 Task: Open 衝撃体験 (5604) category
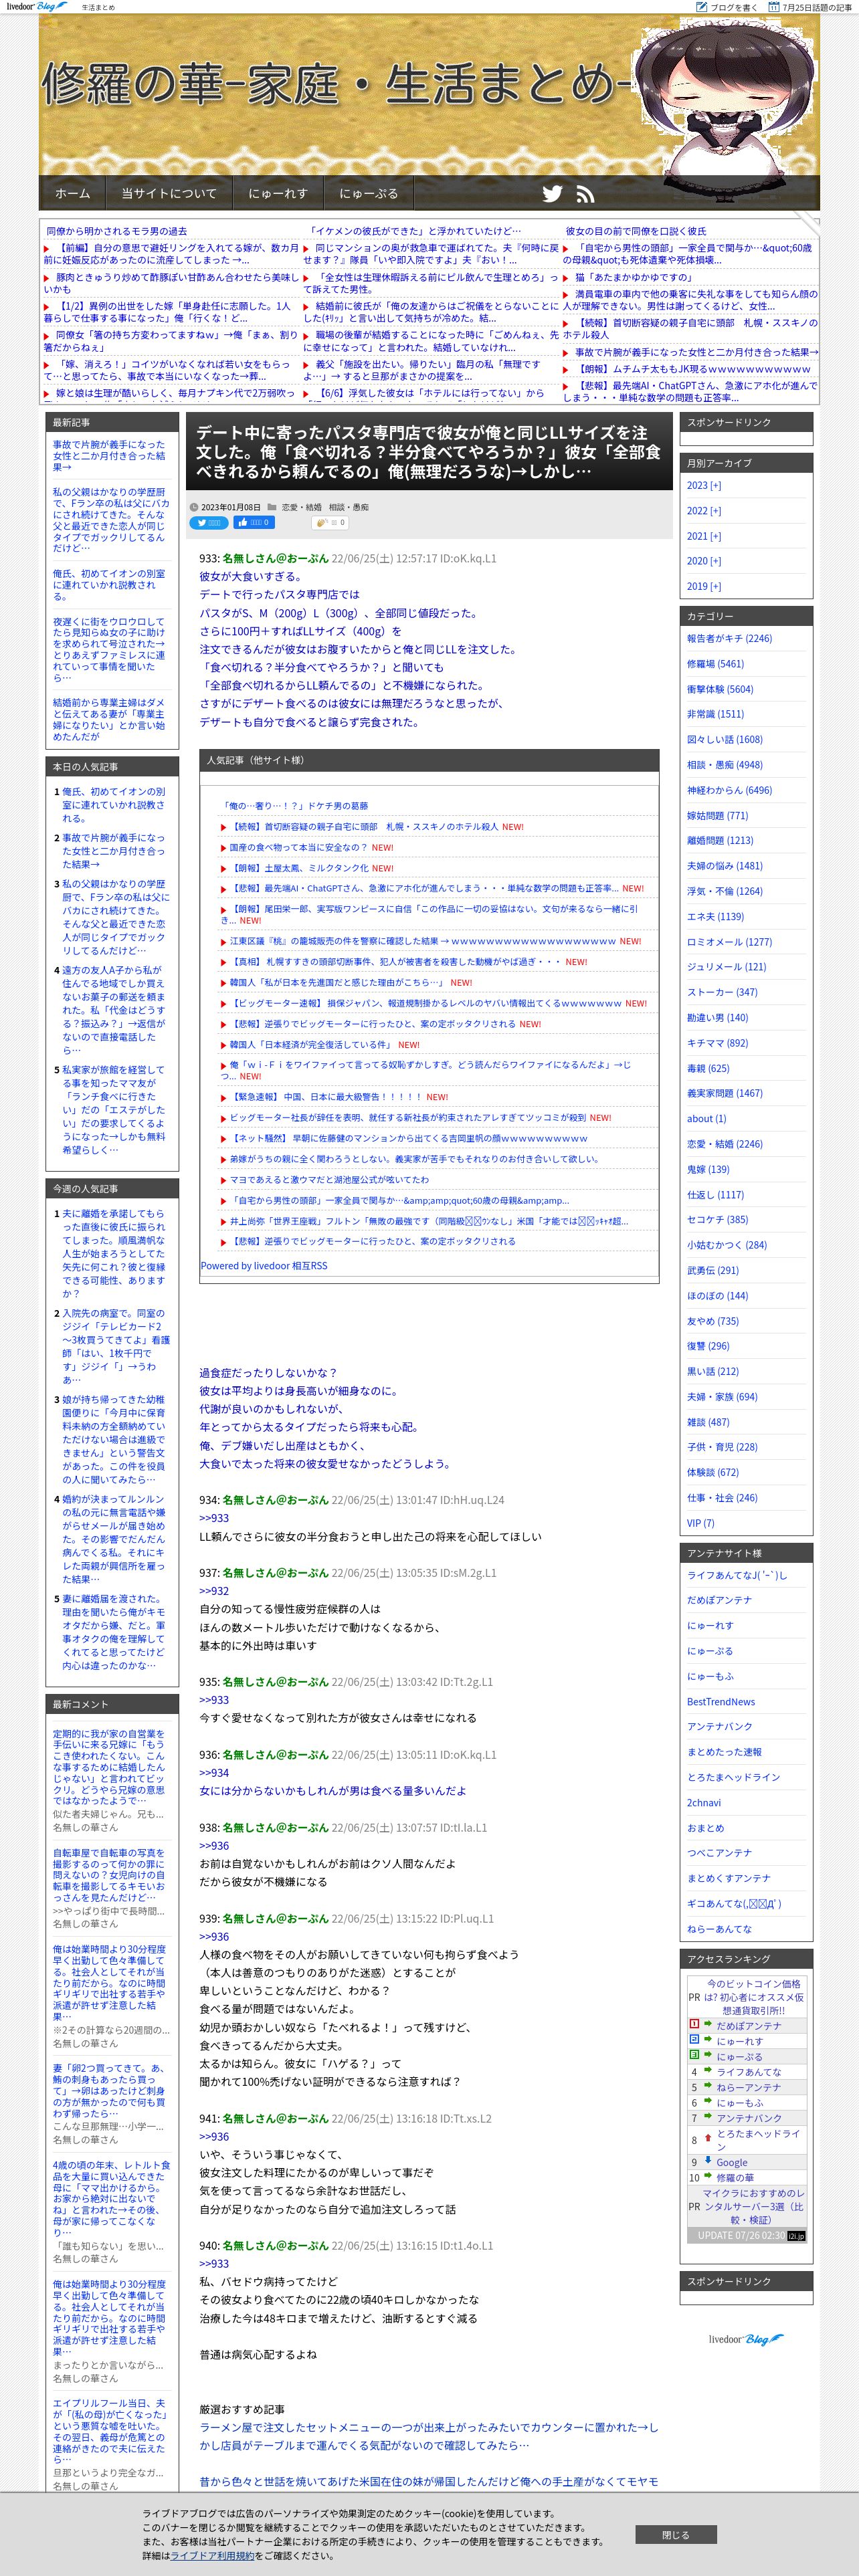720,689
